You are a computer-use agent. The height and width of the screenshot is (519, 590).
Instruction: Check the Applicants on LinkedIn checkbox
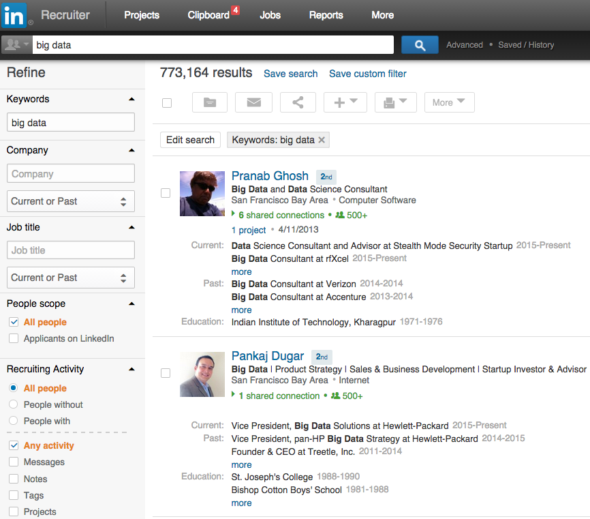click(14, 339)
